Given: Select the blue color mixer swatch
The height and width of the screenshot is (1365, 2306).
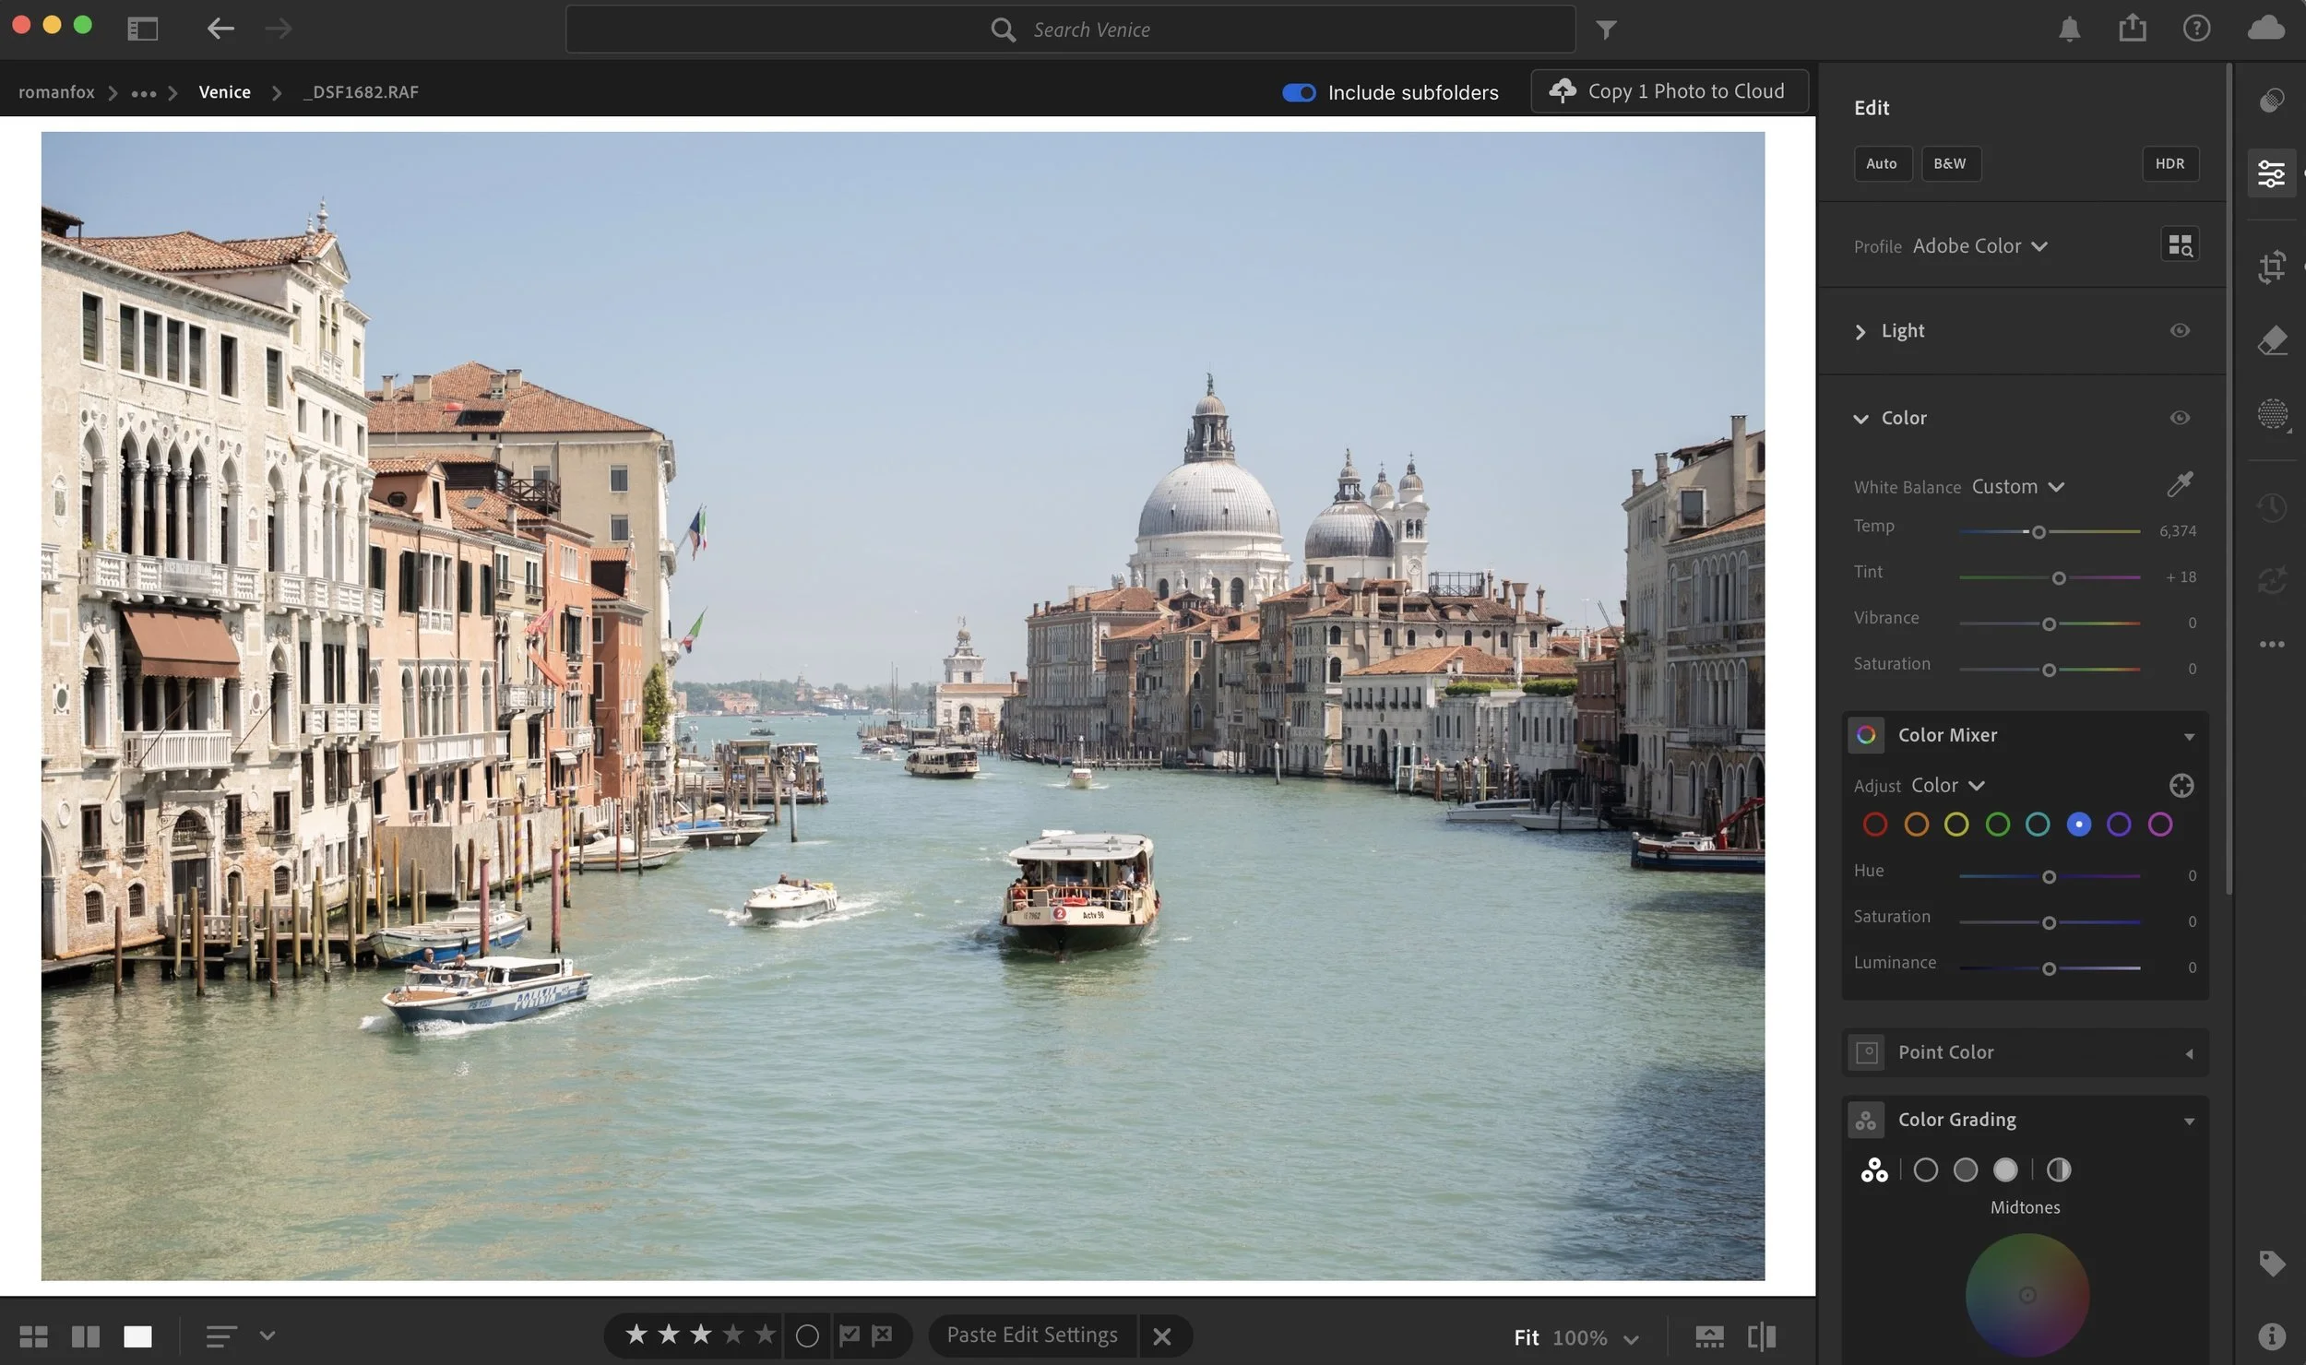Looking at the screenshot, I should click(2078, 825).
